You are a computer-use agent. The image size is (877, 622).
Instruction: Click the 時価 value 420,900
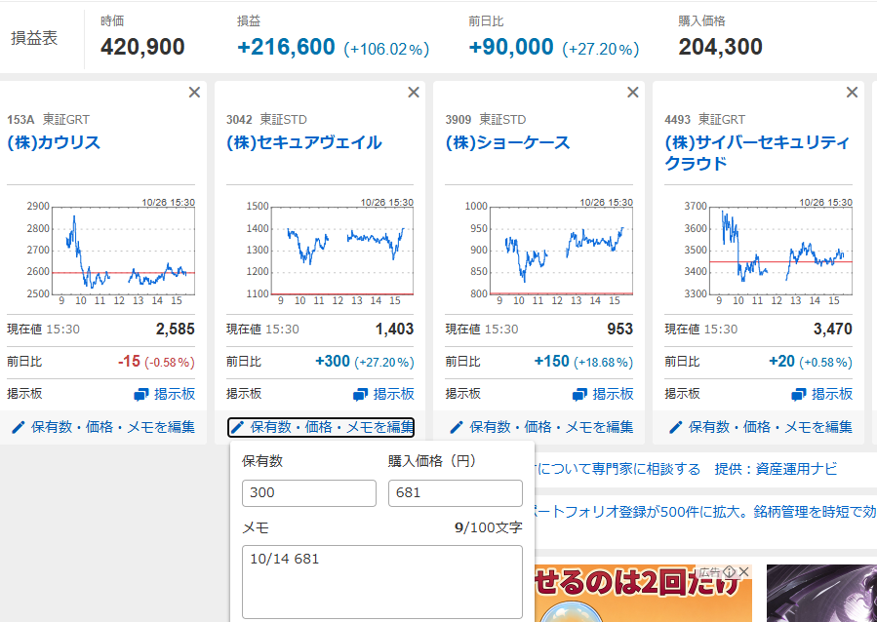pos(142,47)
